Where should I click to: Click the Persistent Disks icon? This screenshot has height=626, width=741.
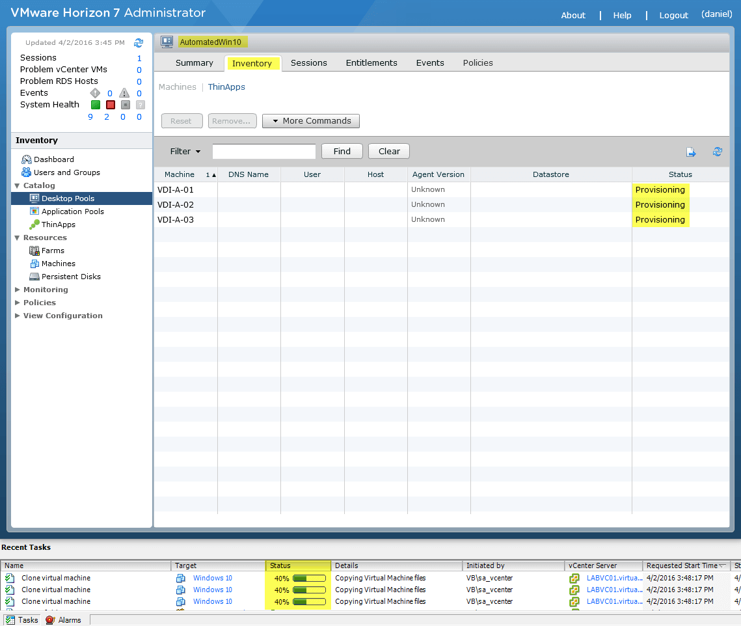(x=34, y=277)
